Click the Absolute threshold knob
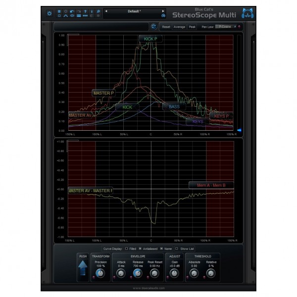297x297 pixels. tap(194, 273)
